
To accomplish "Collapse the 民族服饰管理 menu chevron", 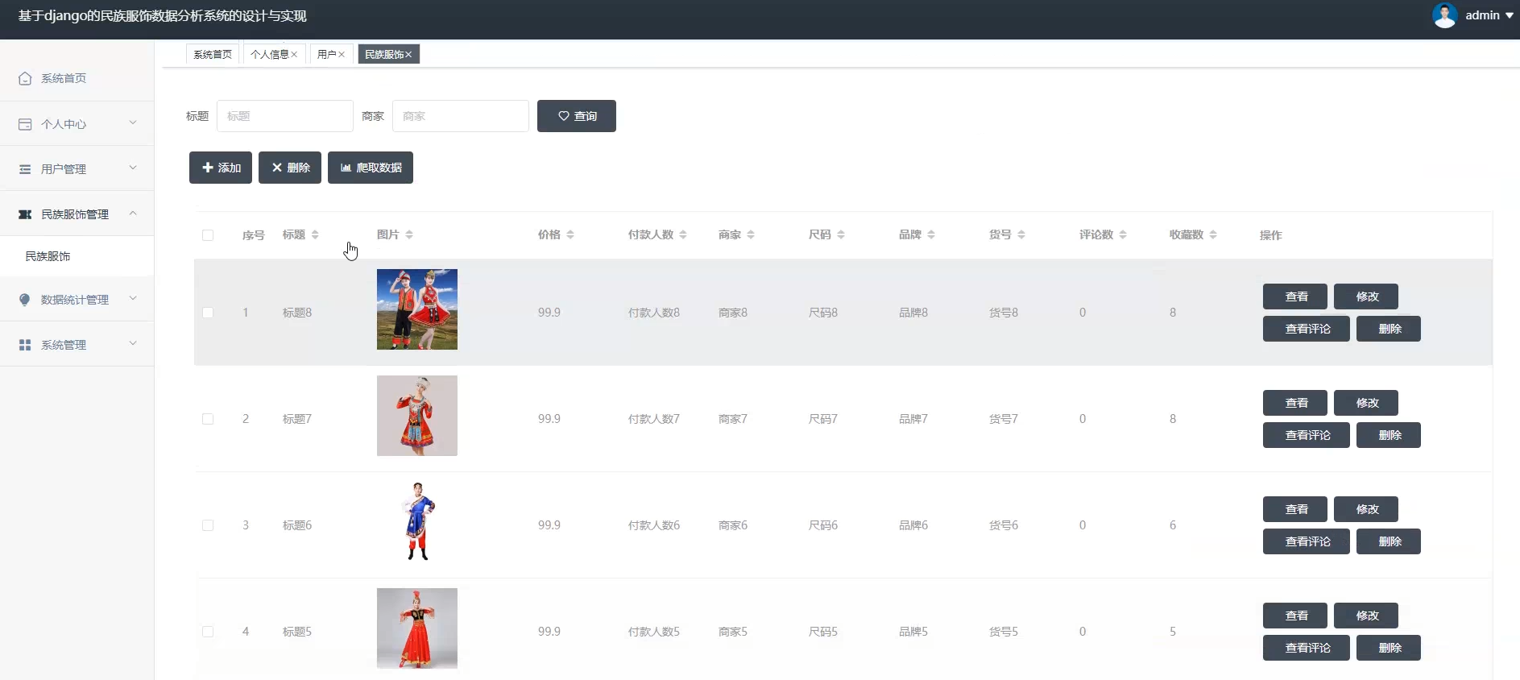I will 133,214.
